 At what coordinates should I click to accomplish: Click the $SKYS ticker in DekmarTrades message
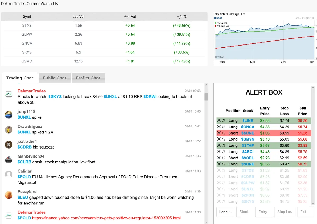[x=55, y=97]
